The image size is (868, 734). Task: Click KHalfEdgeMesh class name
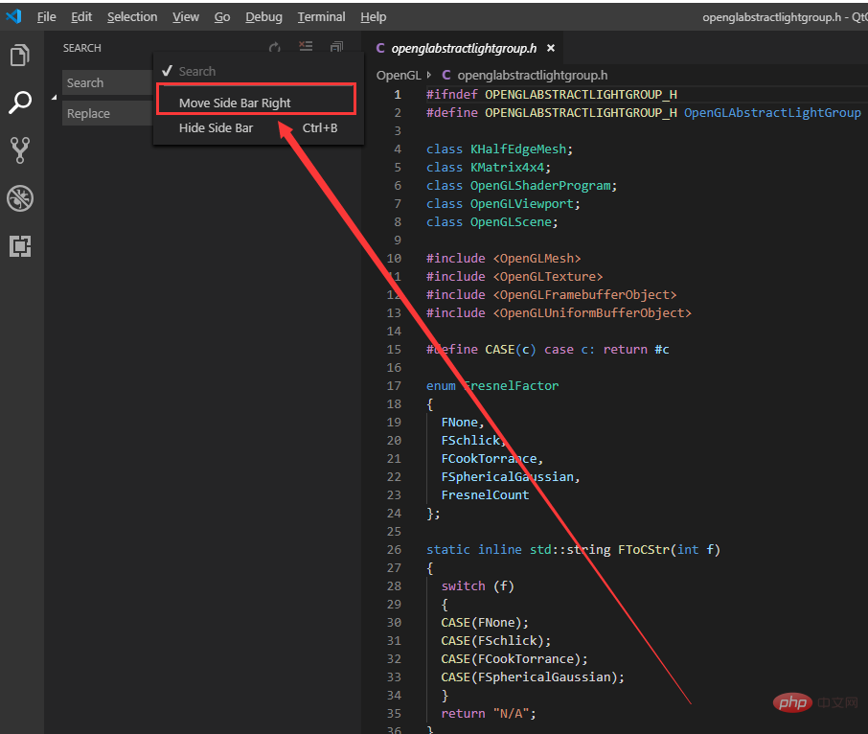518,149
